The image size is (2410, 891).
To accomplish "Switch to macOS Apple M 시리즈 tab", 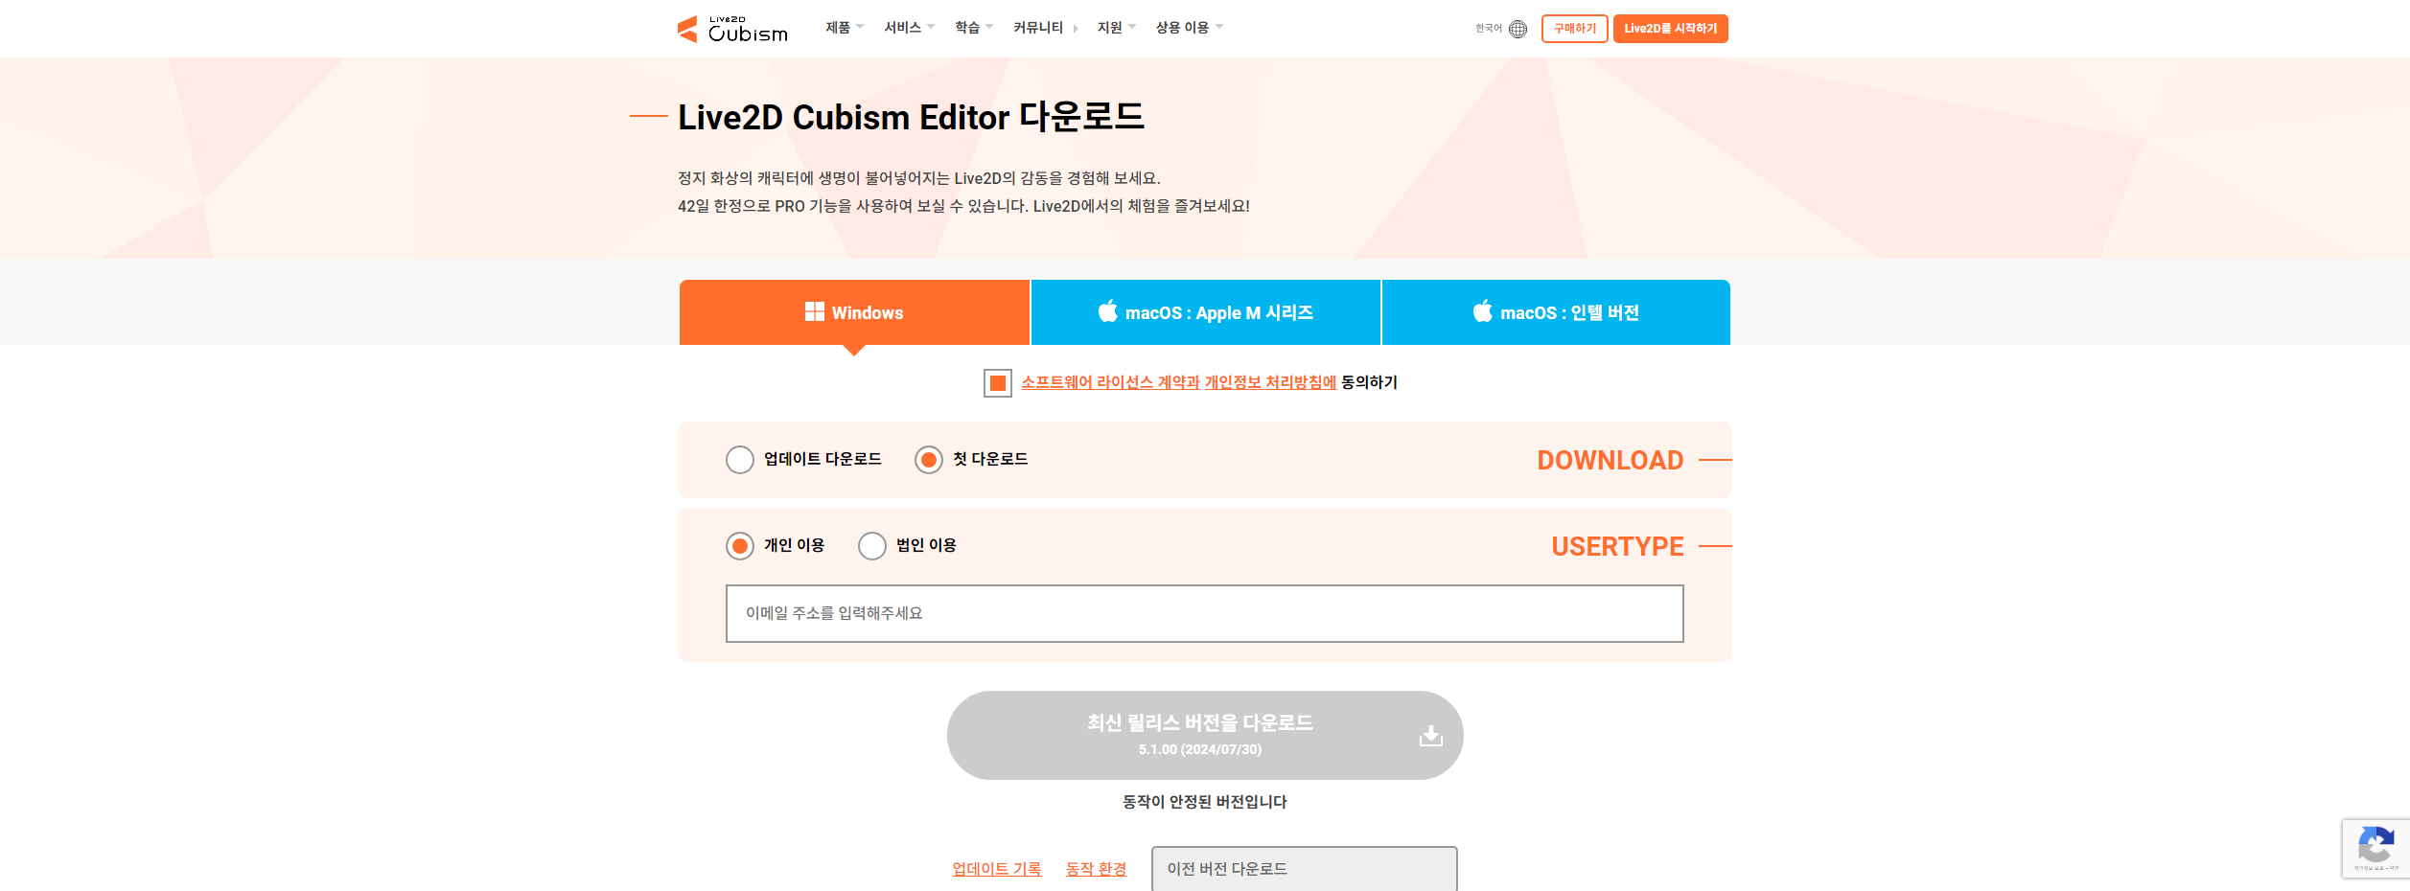I will coord(1206,312).
